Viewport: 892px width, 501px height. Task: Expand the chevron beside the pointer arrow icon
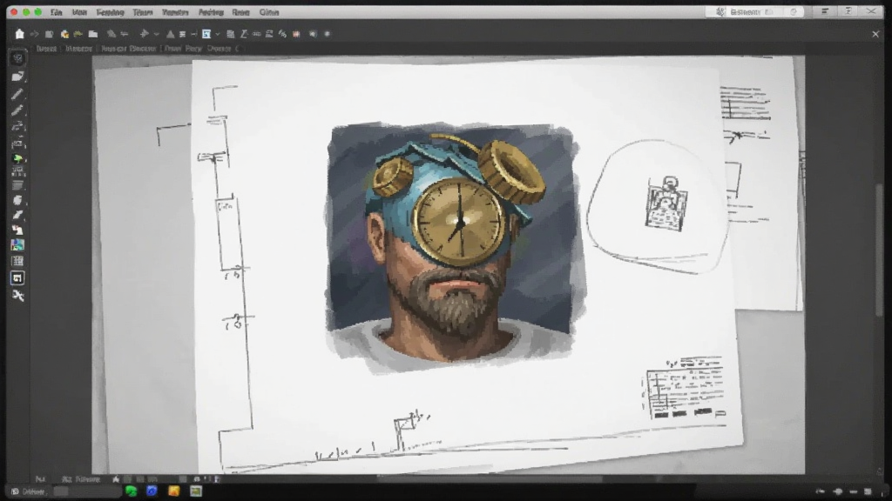click(156, 34)
